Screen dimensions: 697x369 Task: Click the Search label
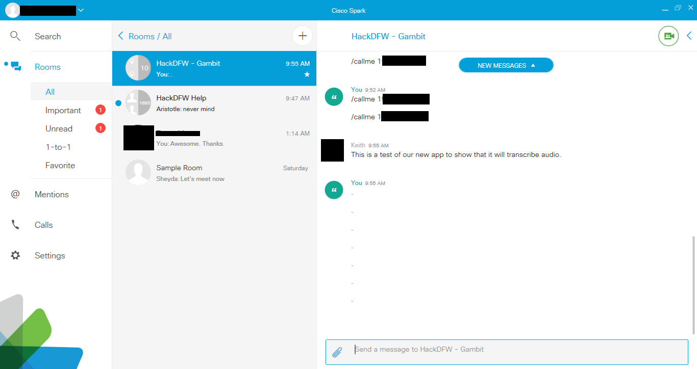(48, 36)
